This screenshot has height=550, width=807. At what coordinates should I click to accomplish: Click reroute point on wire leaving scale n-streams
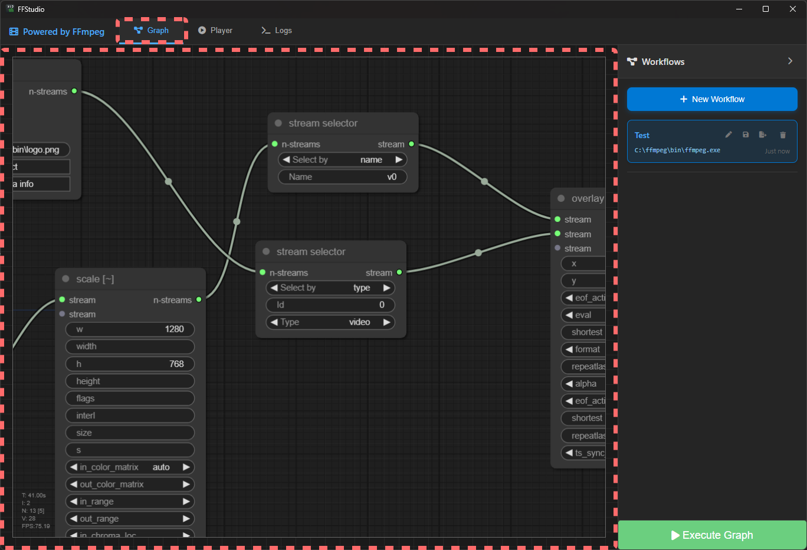(237, 222)
